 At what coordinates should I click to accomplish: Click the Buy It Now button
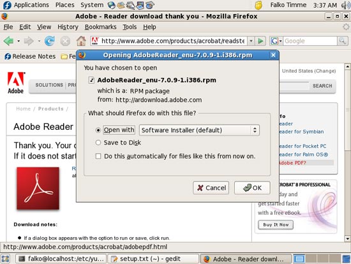pyautogui.click(x=276, y=225)
